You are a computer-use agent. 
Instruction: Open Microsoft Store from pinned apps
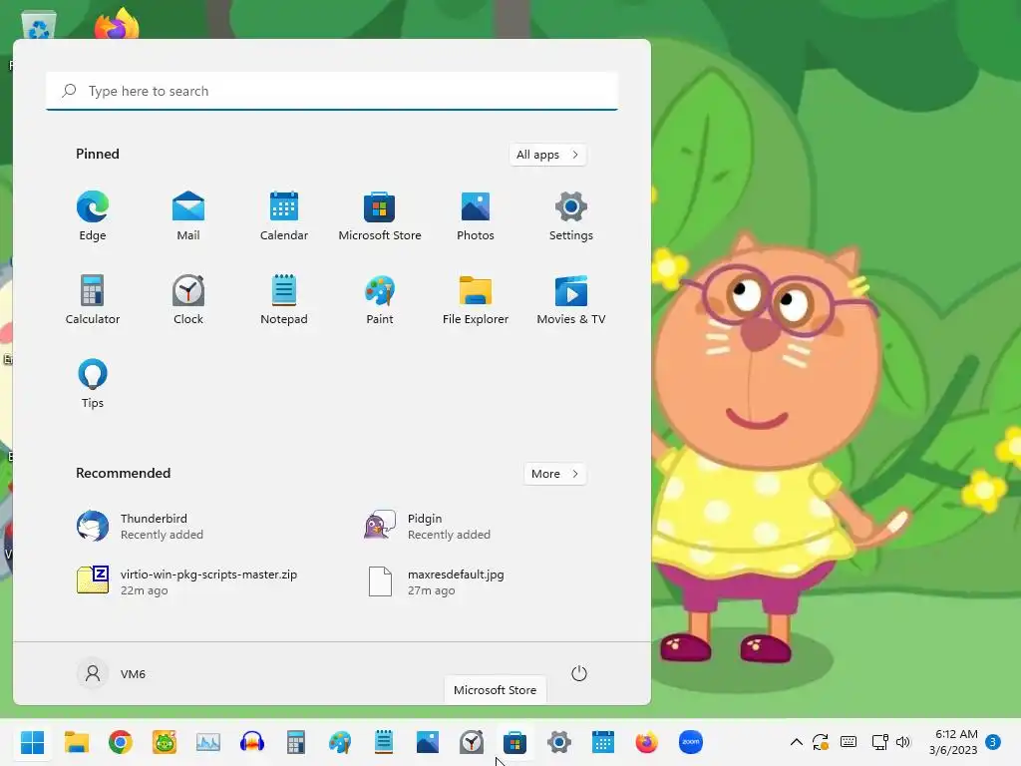click(380, 216)
